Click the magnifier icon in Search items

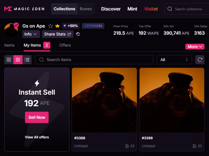click(x=42, y=60)
